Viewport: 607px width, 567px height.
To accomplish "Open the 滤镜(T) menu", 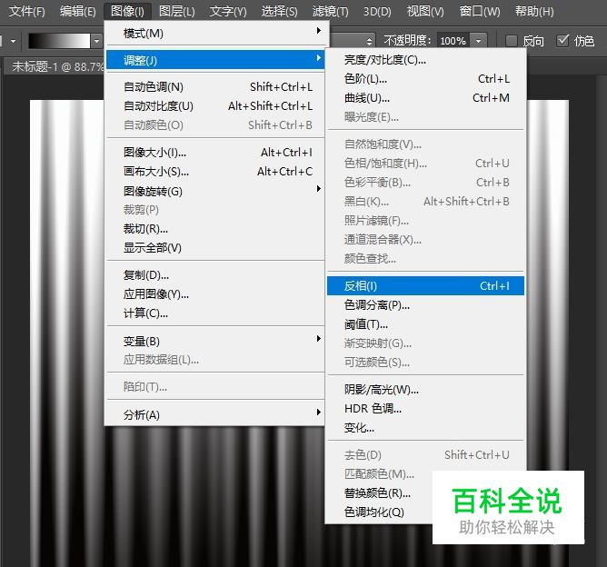I will point(330,11).
